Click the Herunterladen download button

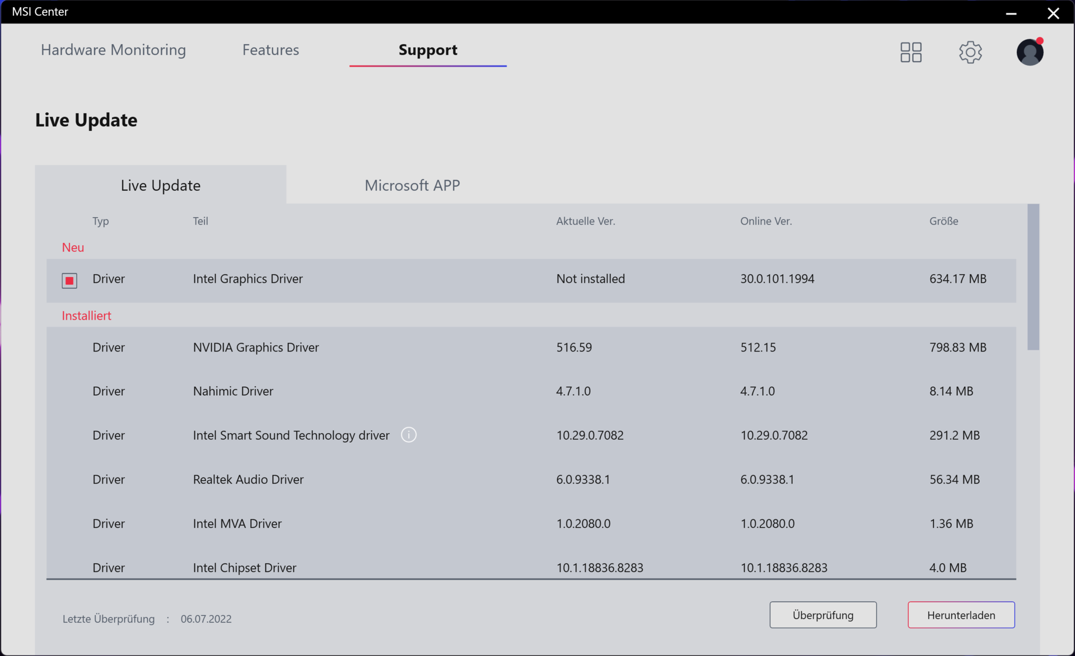(961, 615)
